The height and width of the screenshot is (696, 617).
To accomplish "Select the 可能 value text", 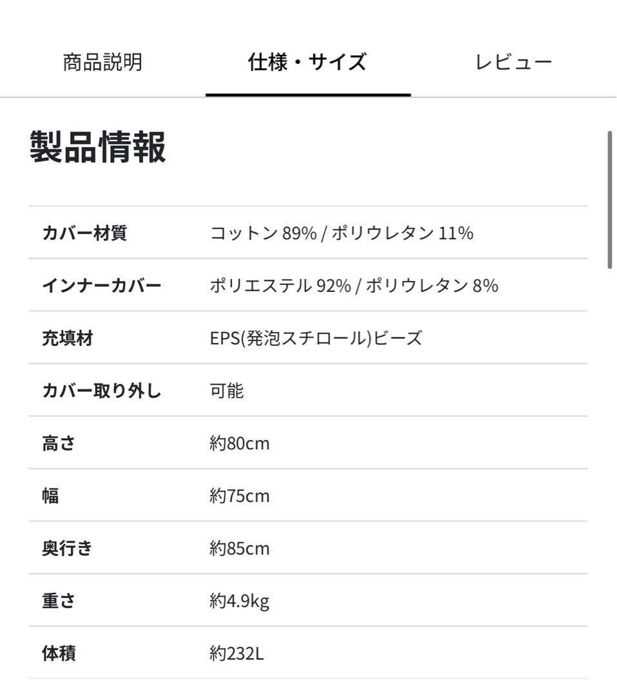I will pos(225,391).
